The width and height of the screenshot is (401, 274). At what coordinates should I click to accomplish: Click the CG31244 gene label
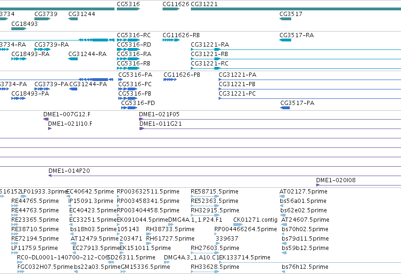[82, 14]
